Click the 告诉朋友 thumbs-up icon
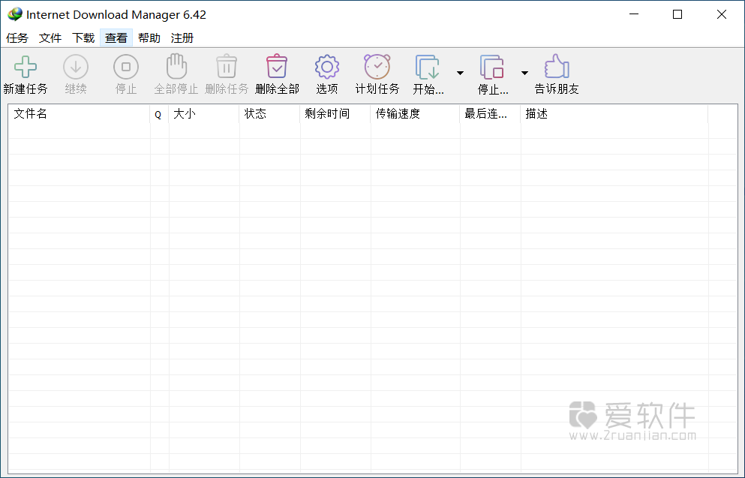Screen dimensions: 745x478 tap(557, 66)
